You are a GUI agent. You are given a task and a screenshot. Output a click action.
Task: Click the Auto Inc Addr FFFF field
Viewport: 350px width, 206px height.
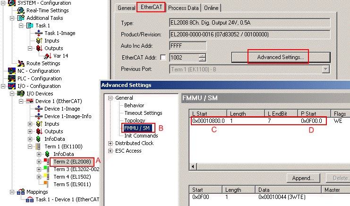[188, 46]
